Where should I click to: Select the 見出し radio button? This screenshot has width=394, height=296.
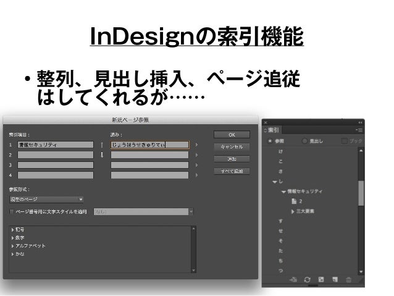(x=304, y=141)
